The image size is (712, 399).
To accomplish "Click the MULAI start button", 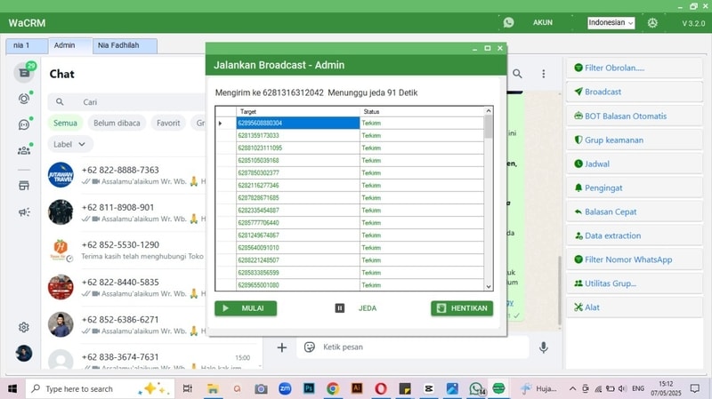I will 246,308.
